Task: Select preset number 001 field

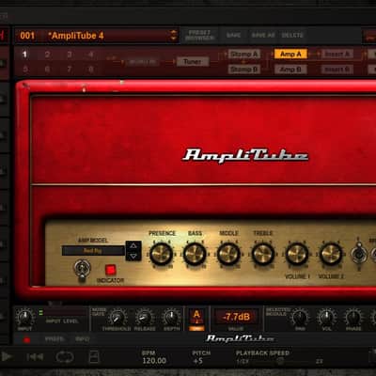Action: coord(27,36)
